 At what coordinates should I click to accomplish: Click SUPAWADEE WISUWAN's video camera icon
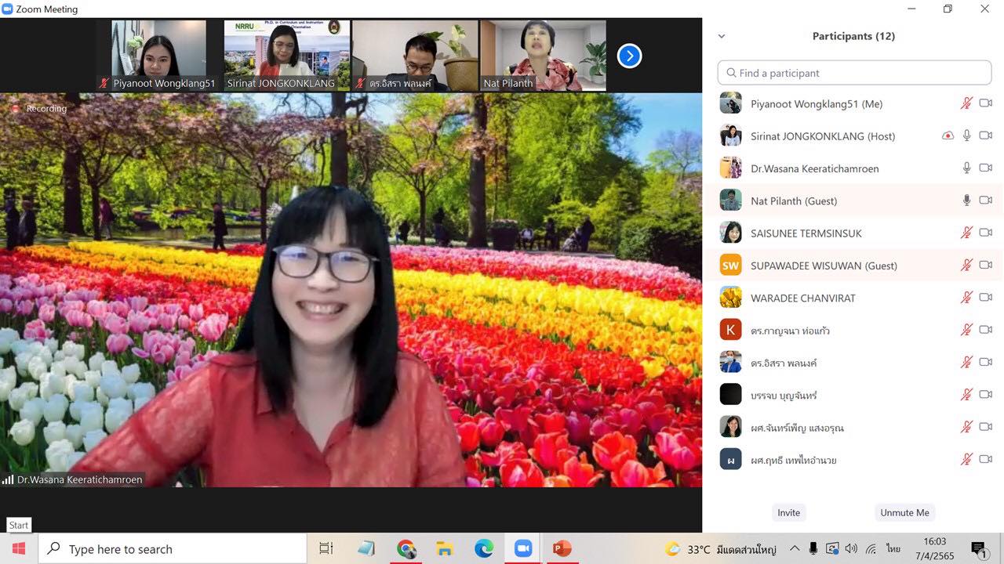tap(985, 266)
